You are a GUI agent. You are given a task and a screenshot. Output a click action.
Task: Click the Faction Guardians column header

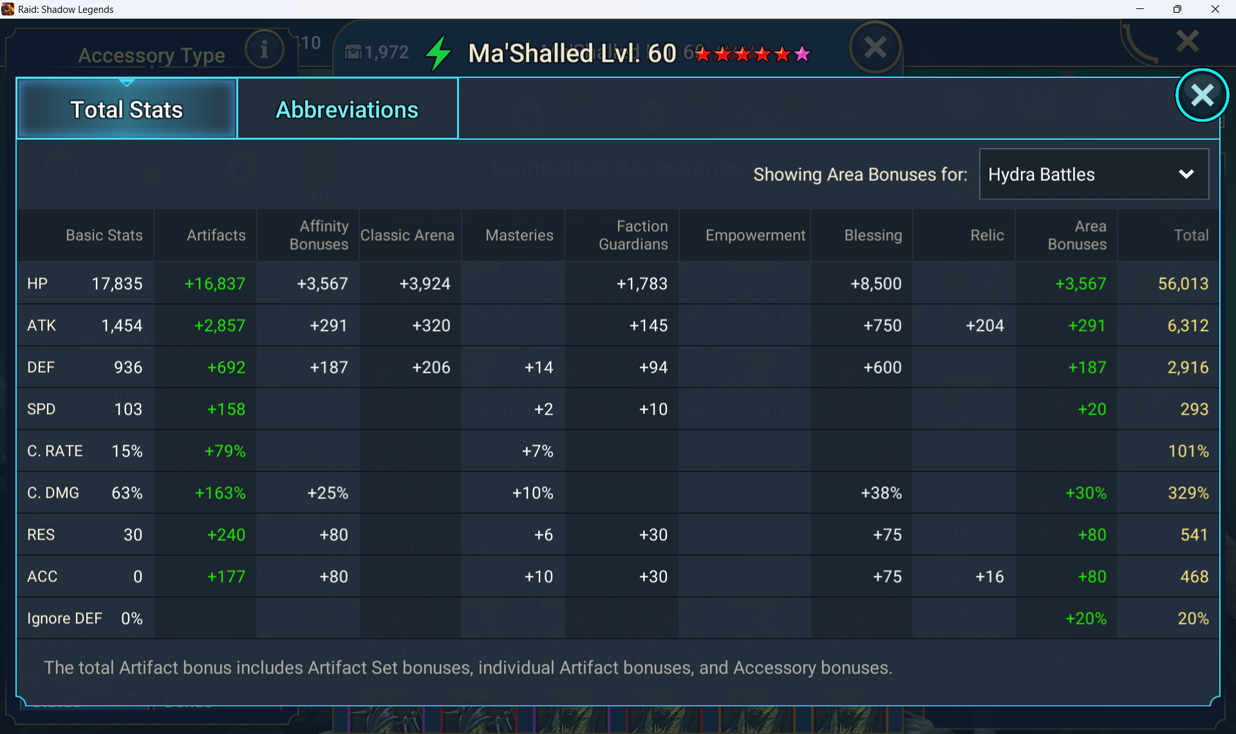point(633,236)
